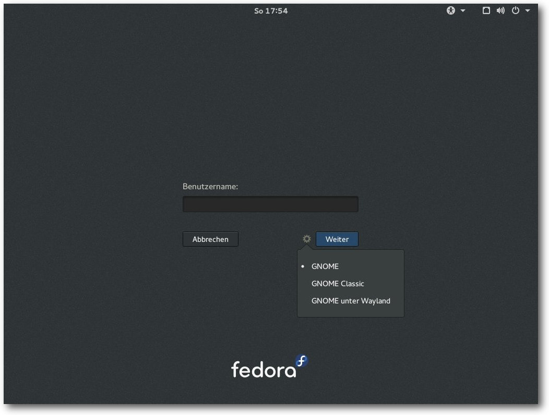This screenshot has width=549, height=415.
Task: Click the Weiter button
Action: pyautogui.click(x=337, y=239)
